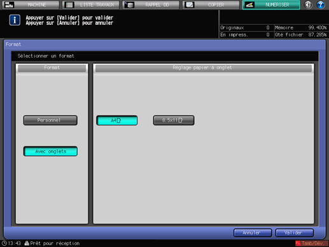Screen dimensions: 329x247
Task: Click the Prêt pour réception status text
Action: tap(55, 243)
